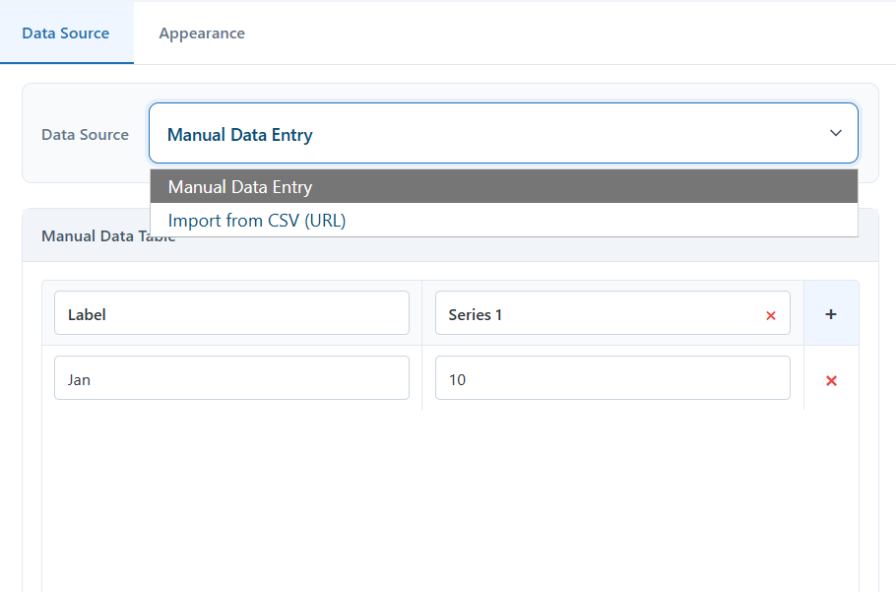Edit the value field containing 10
Image resolution: width=896 pixels, height=592 pixels.
[612, 377]
